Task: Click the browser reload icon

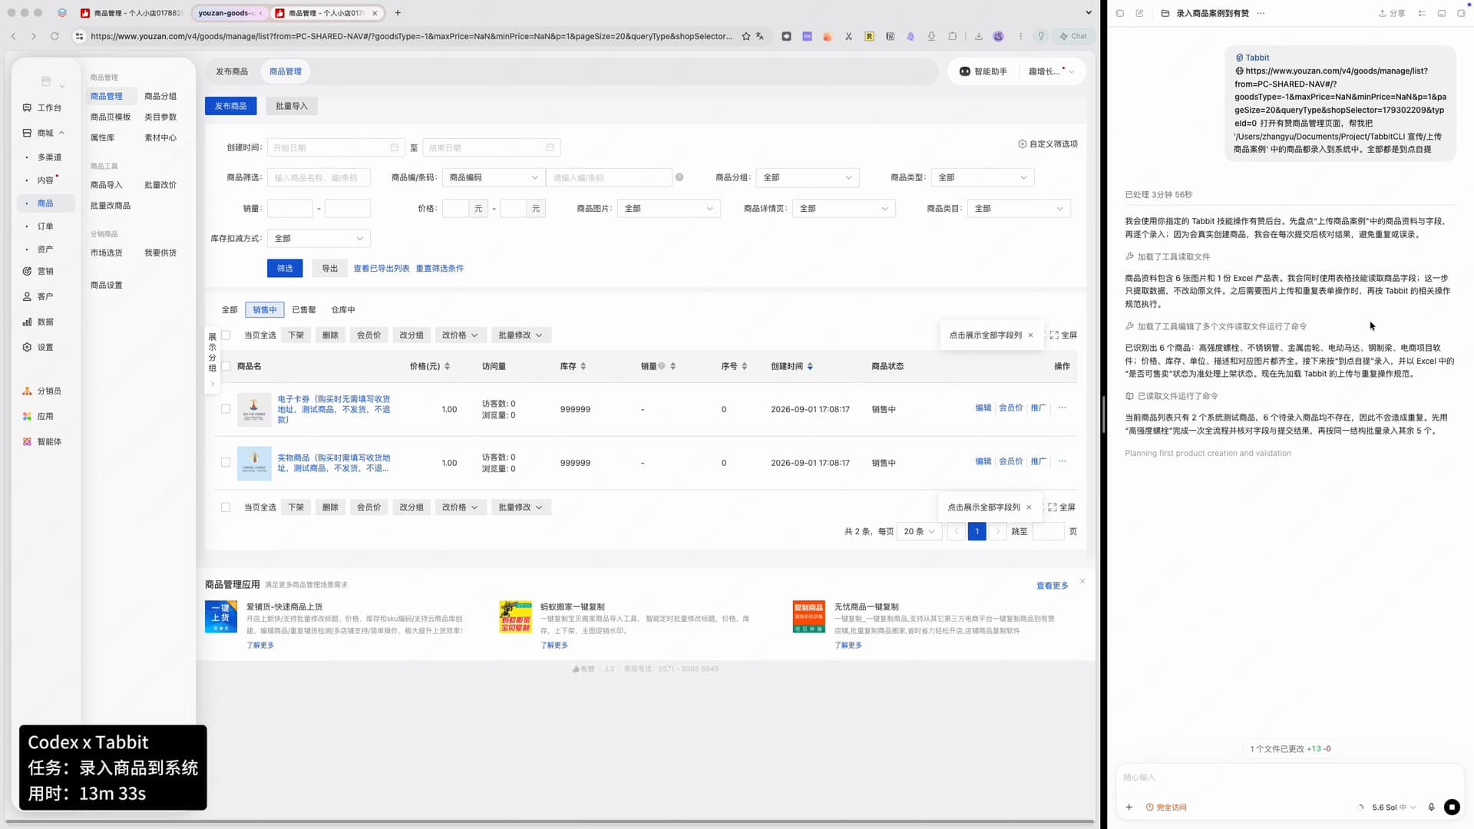Action: [55, 36]
